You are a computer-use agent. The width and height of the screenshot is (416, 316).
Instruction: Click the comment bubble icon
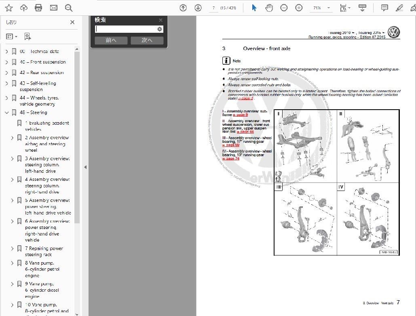click(384, 8)
